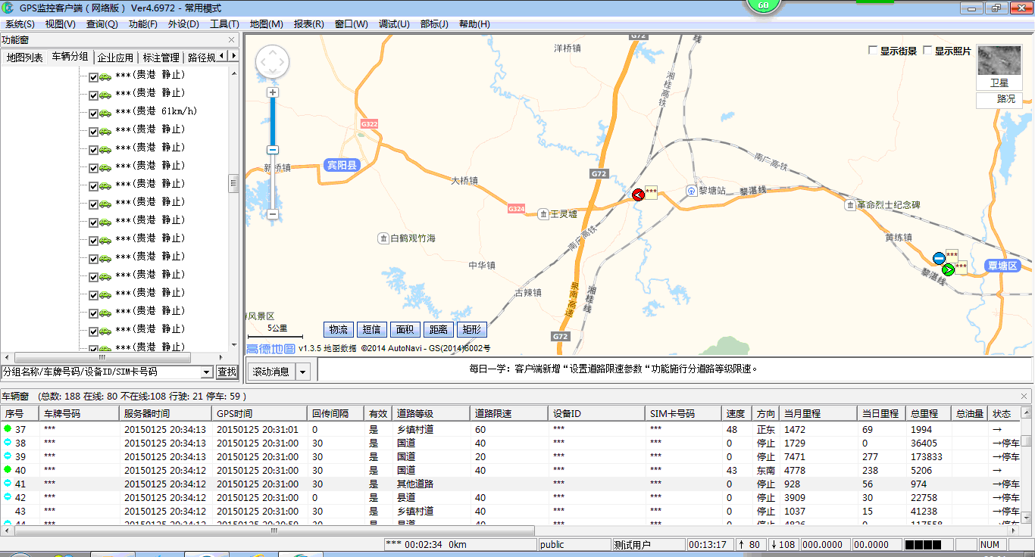Viewport: 1035px width, 557px height.
Task: Open the 滚动消息 dropdown
Action: 305,370
